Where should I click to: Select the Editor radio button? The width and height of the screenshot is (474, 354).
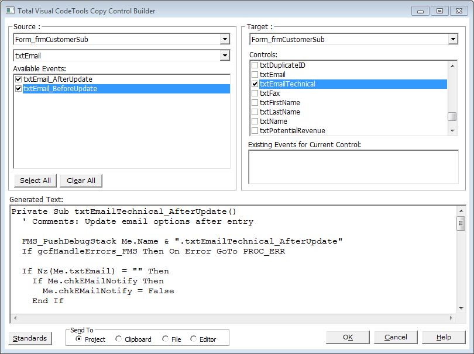coord(193,339)
